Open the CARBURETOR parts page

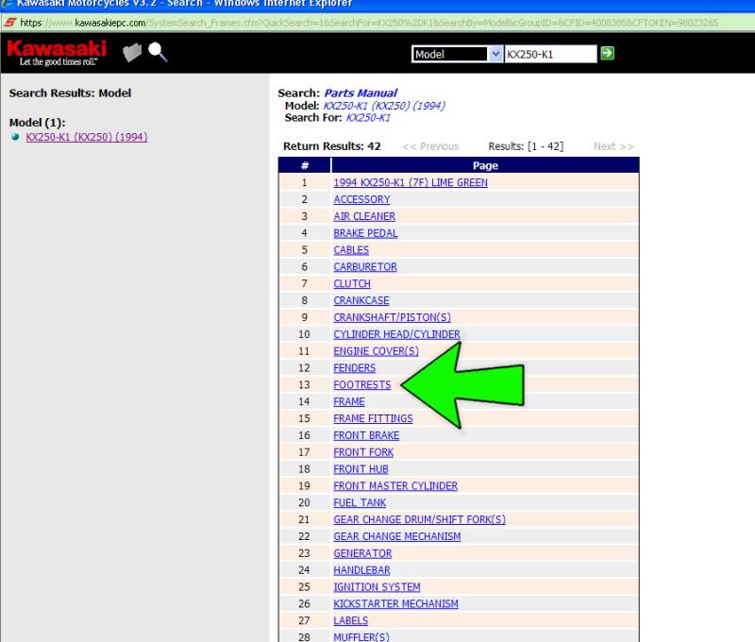click(365, 267)
